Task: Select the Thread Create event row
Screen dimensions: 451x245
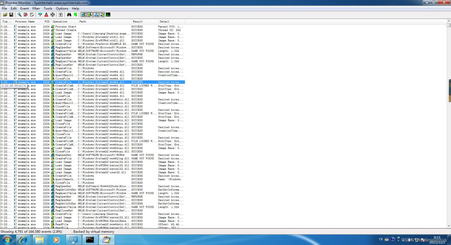Action: (x=93, y=30)
